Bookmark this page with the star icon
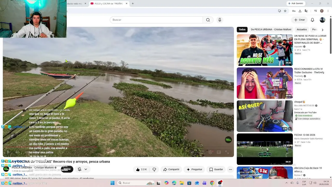332x187 pixels. 285,11
